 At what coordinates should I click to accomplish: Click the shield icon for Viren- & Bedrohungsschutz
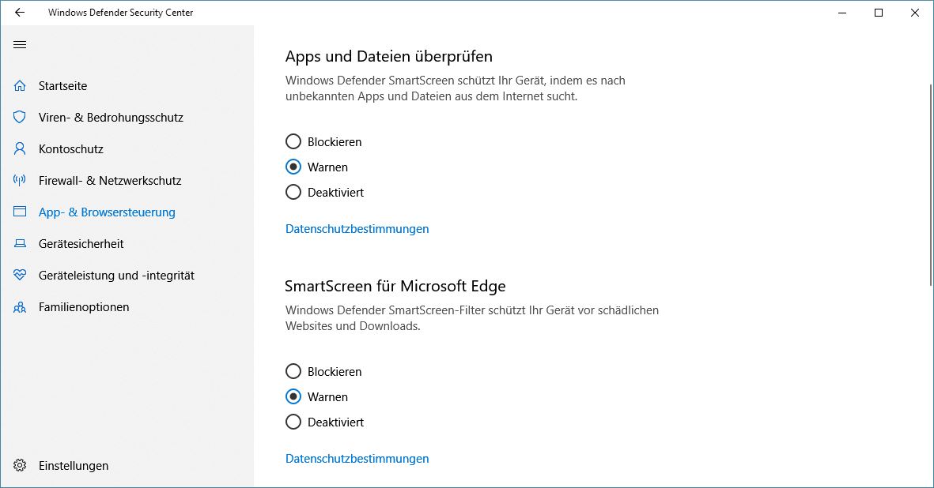[x=20, y=118]
